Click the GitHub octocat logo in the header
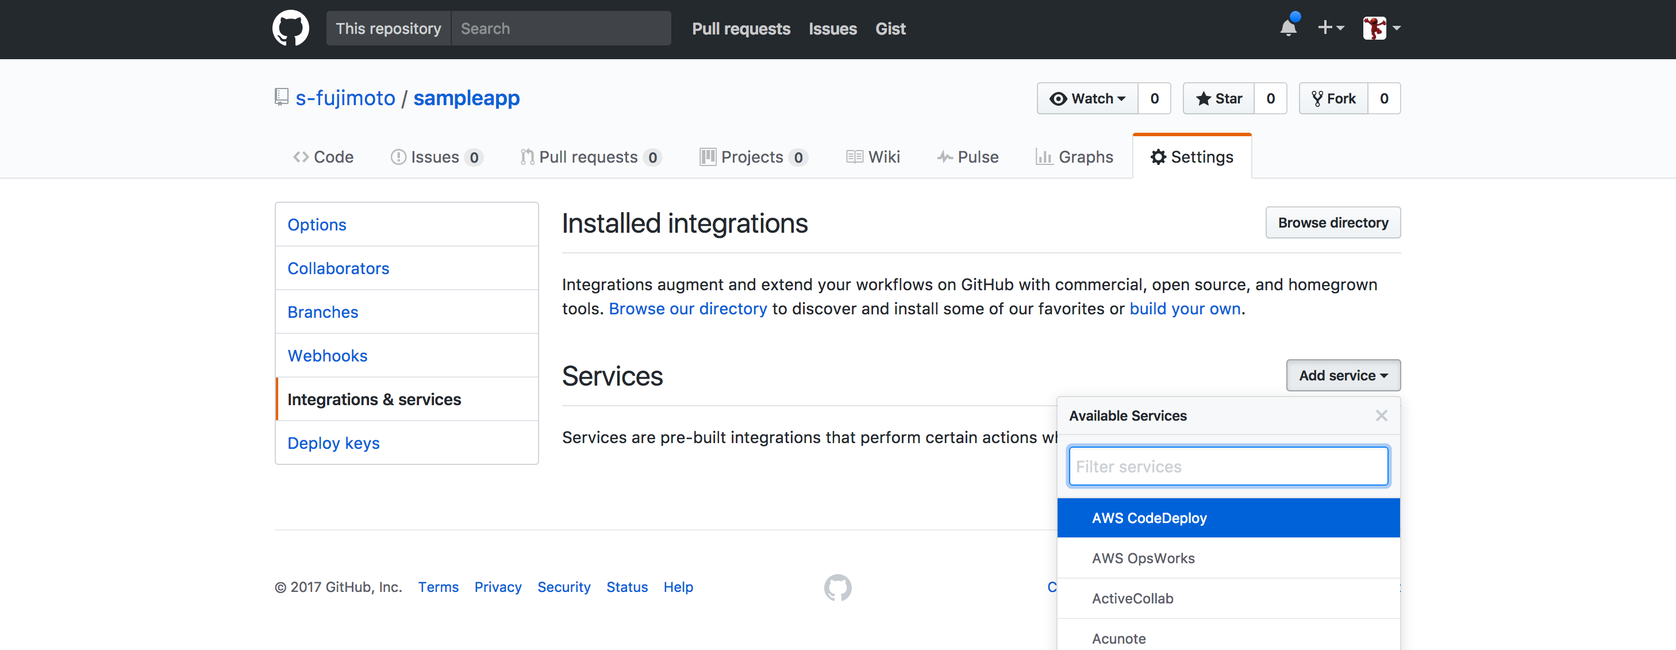Viewport: 1676px width, 650px height. (x=291, y=28)
